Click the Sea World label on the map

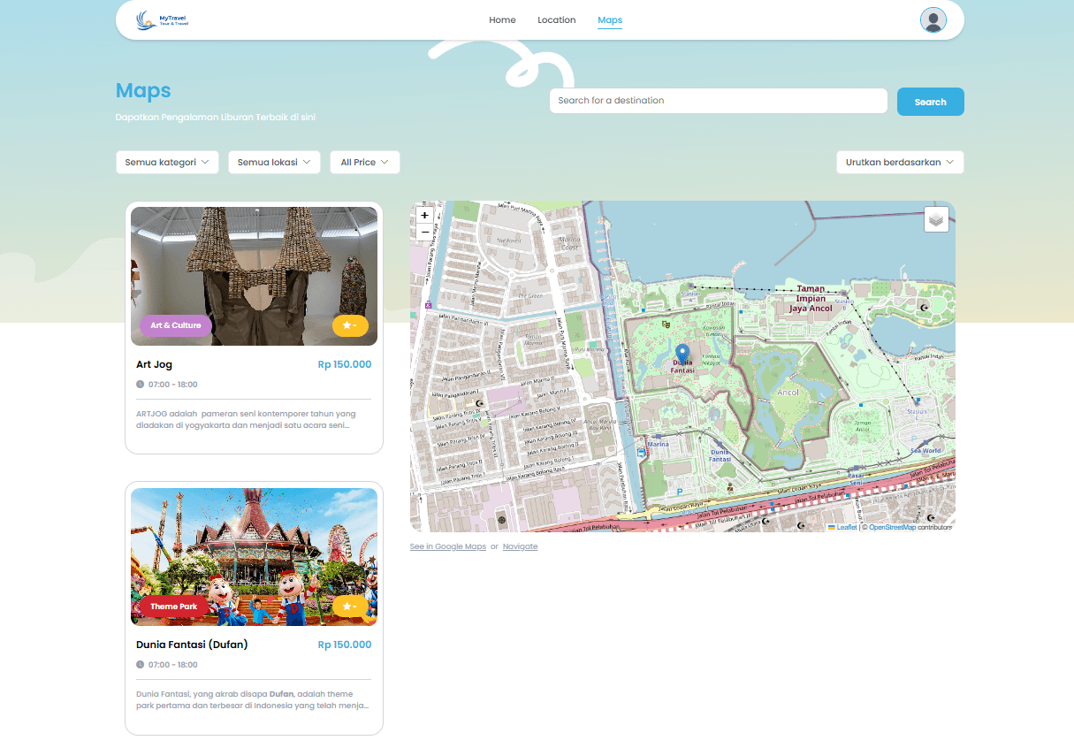point(925,450)
